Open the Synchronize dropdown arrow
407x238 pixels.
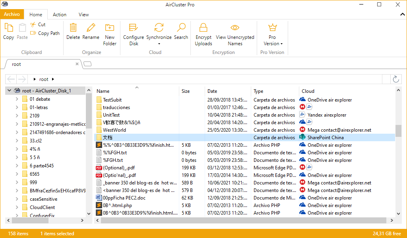159,44
